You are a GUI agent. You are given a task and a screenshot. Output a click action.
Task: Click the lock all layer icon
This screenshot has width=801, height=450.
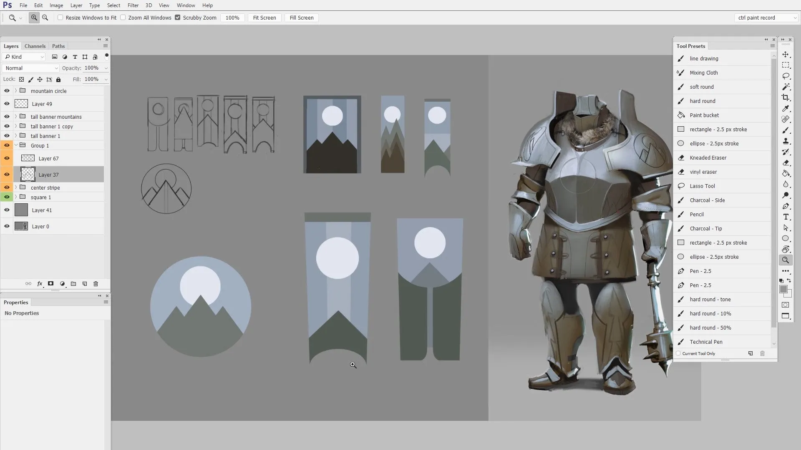(58, 79)
